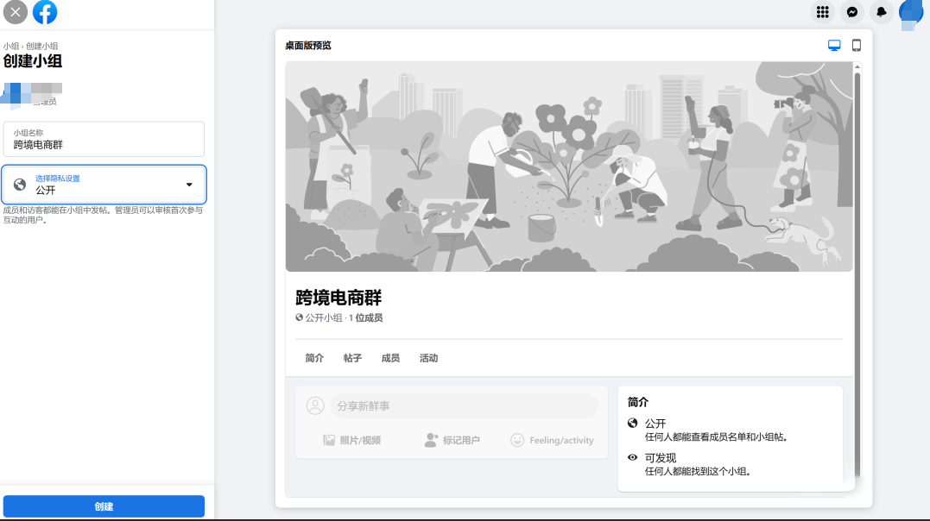
Task: Switch to mobile preview mode
Action: click(857, 46)
